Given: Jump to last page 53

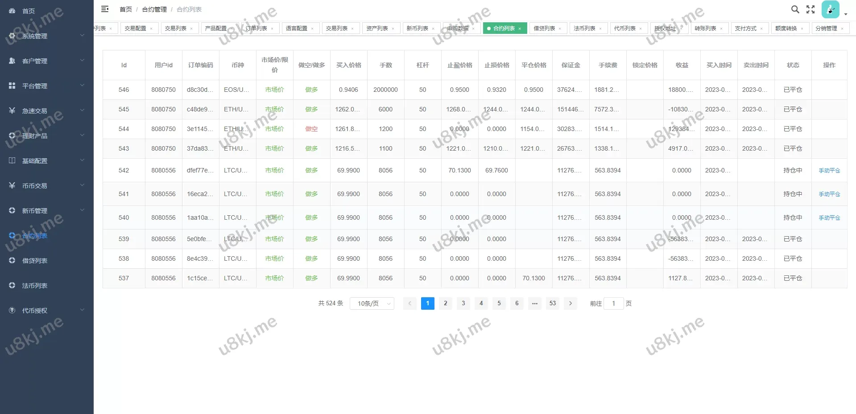Looking at the screenshot, I should point(552,303).
